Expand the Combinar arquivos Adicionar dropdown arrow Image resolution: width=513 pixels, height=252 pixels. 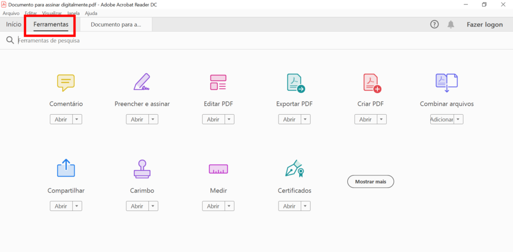pyautogui.click(x=458, y=119)
